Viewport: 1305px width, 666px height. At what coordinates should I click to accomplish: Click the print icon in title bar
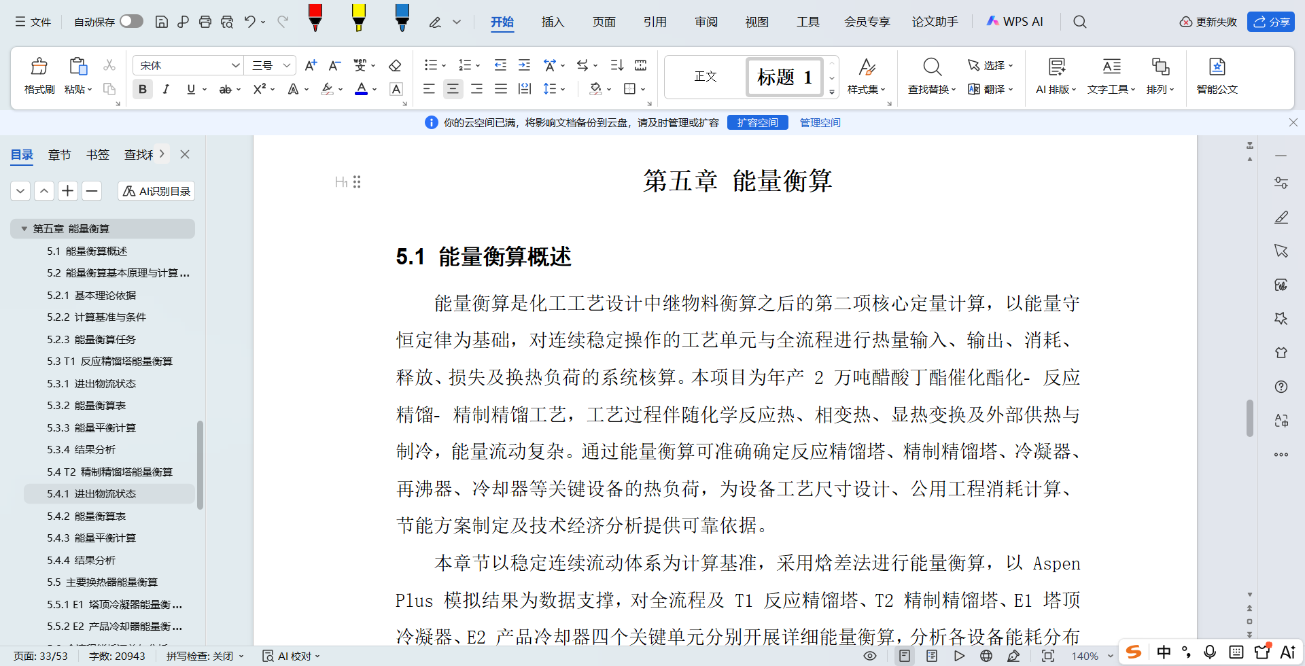coord(205,22)
